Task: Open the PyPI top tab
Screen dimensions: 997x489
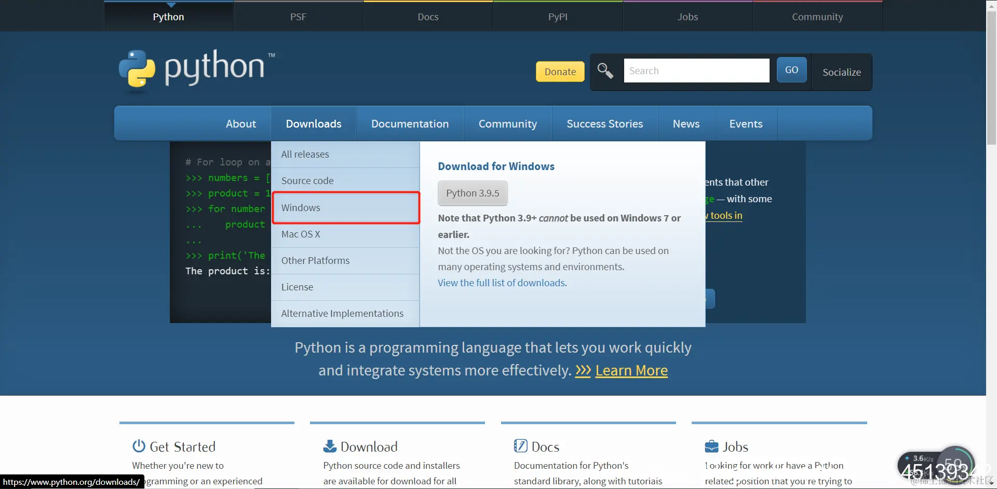Action: click(558, 17)
